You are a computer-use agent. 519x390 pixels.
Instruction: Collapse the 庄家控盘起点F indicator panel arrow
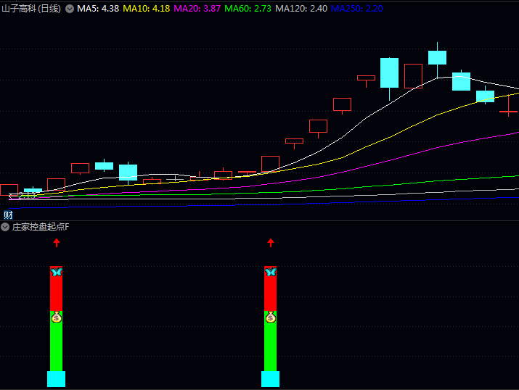(x=5, y=227)
